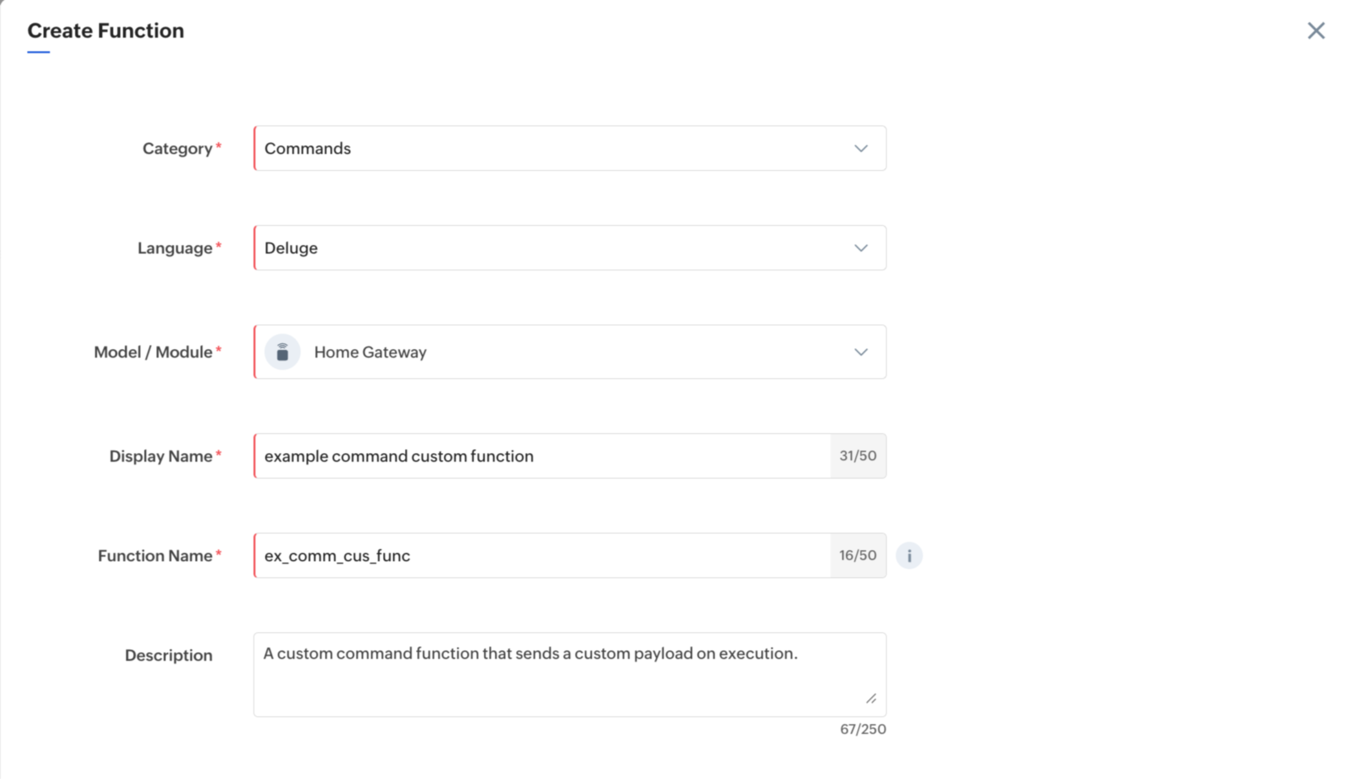Screen dimensions: 1355x779
Task: Click the Function Name info icon
Action: coord(909,555)
